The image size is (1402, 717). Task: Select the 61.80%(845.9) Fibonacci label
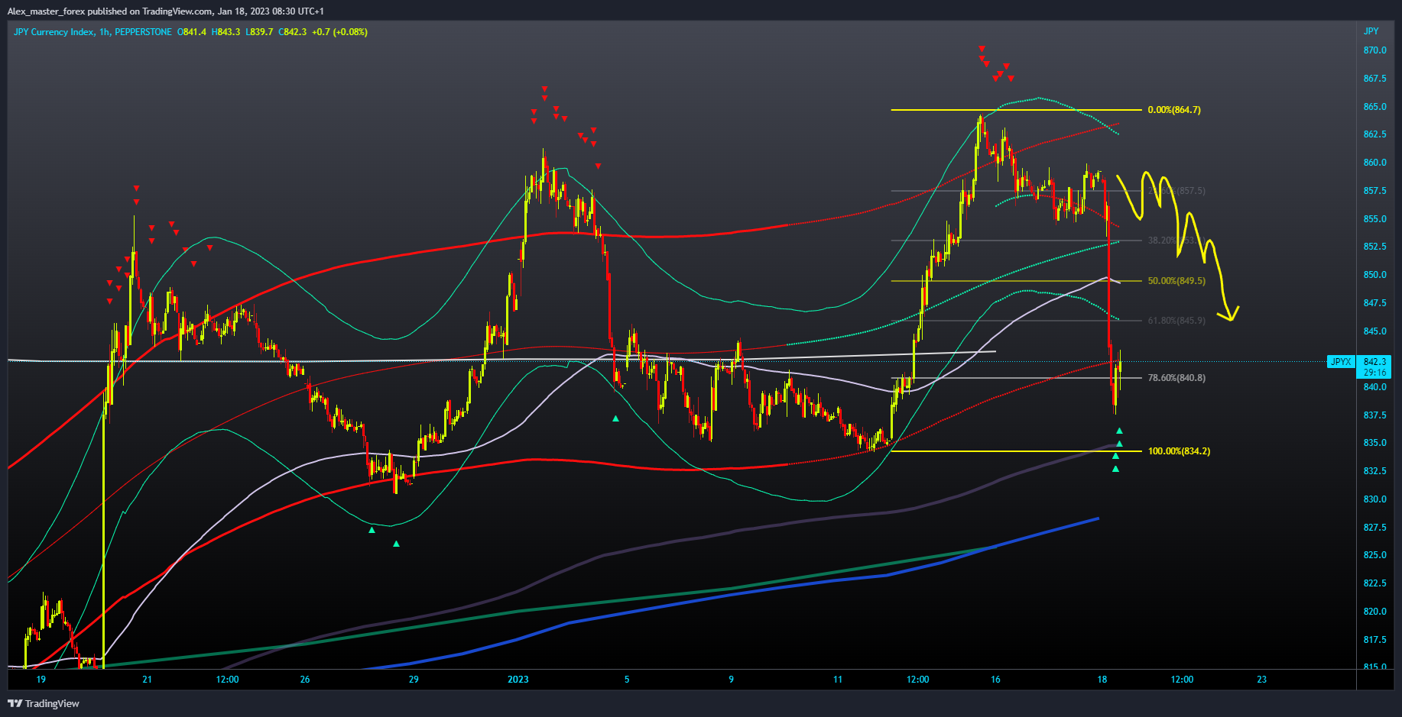tap(1176, 321)
